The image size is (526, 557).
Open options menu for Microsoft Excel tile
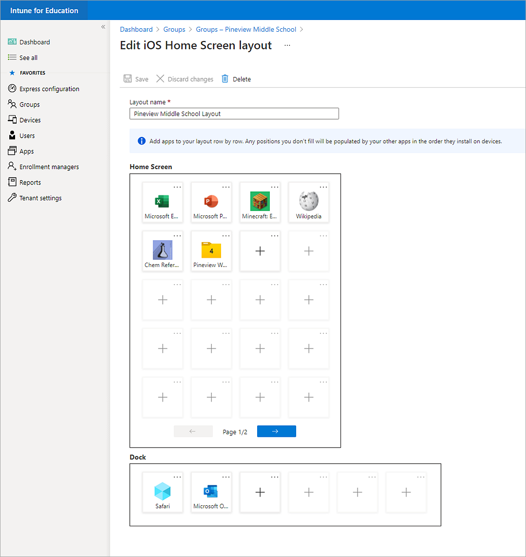click(177, 187)
